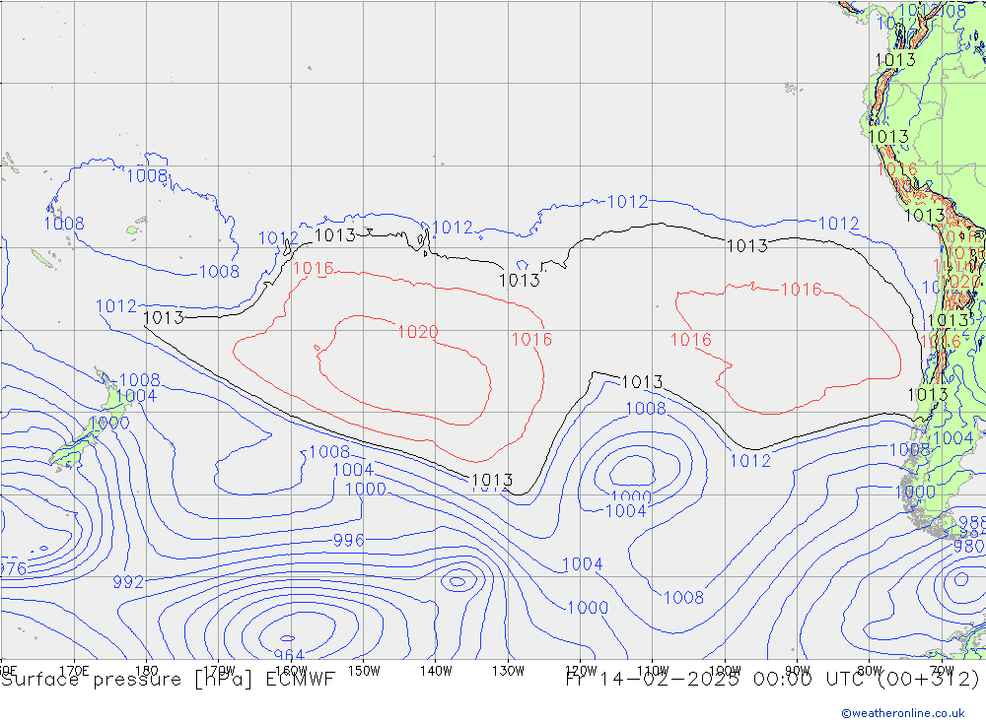Select New Zealand's North Island
Viewport: 986px width, 722px height.
[x=110, y=397]
